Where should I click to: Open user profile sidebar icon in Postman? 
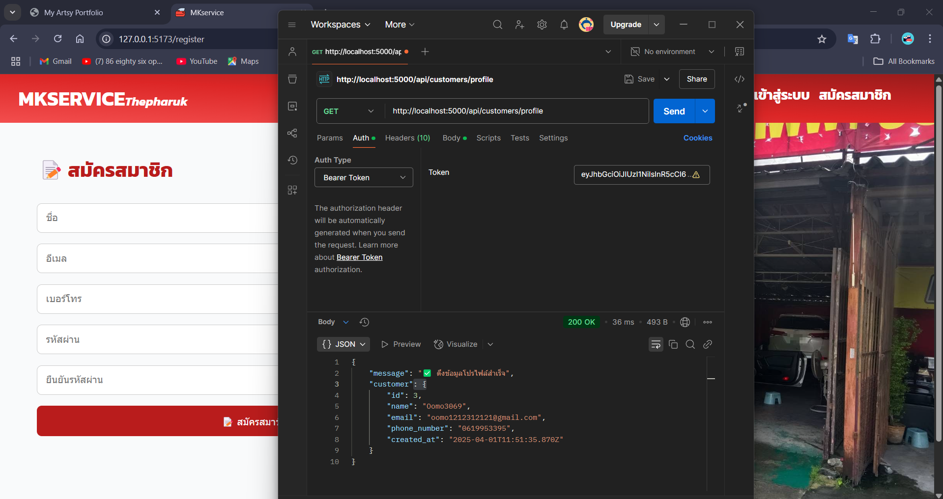pyautogui.click(x=292, y=52)
